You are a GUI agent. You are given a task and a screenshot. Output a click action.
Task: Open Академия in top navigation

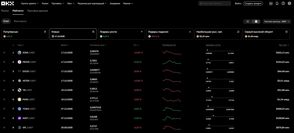coord(115,3)
